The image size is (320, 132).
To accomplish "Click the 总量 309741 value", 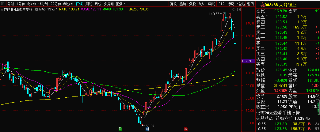I will (280, 86).
